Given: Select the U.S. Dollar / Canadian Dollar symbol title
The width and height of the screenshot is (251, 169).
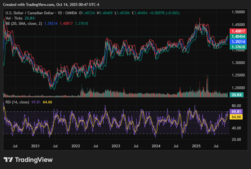Looking at the screenshot, I should [x=30, y=13].
